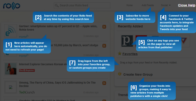196x101 pixels.
Task: Click '8 minutes ago' on Umeng article
Action: coord(91,92)
